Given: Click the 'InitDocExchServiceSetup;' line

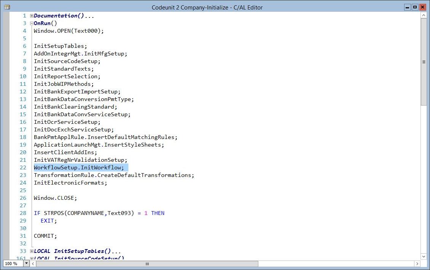Looking at the screenshot, I should [x=74, y=129].
